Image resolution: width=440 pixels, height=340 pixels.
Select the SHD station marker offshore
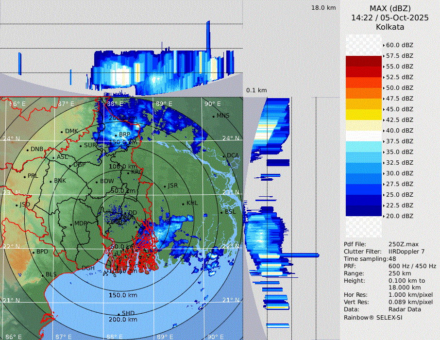click(x=119, y=313)
